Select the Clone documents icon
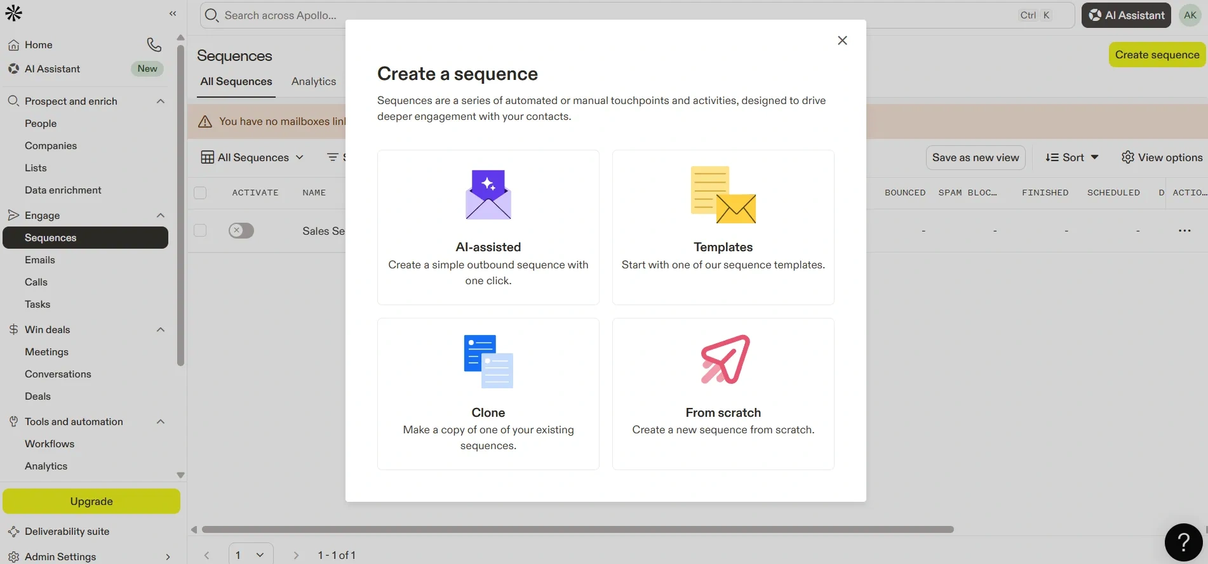The width and height of the screenshot is (1208, 564). click(488, 361)
